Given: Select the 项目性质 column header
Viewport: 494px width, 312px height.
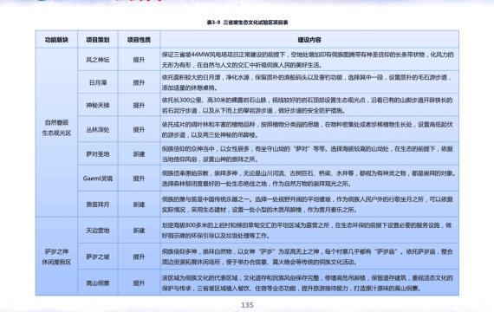Looking at the screenshot, I should coord(139,40).
